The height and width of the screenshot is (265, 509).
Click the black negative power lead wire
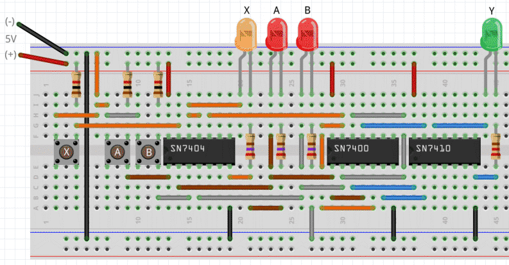pyautogui.click(x=42, y=38)
